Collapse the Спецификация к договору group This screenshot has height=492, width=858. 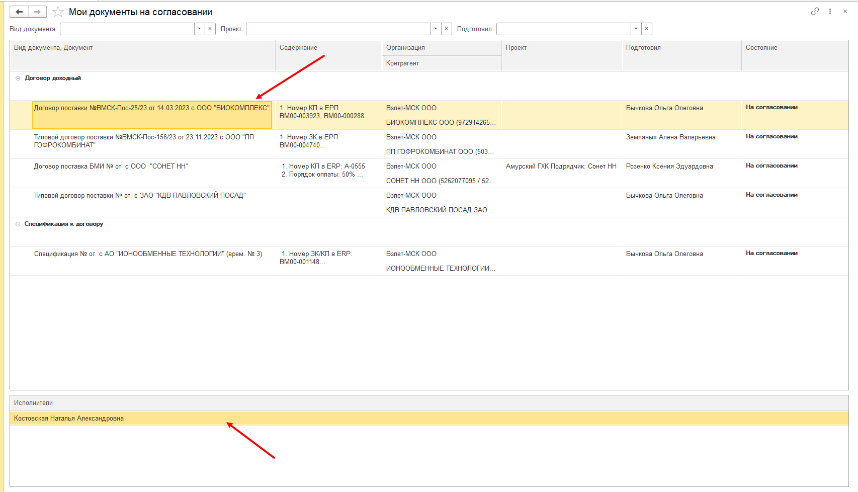18,224
